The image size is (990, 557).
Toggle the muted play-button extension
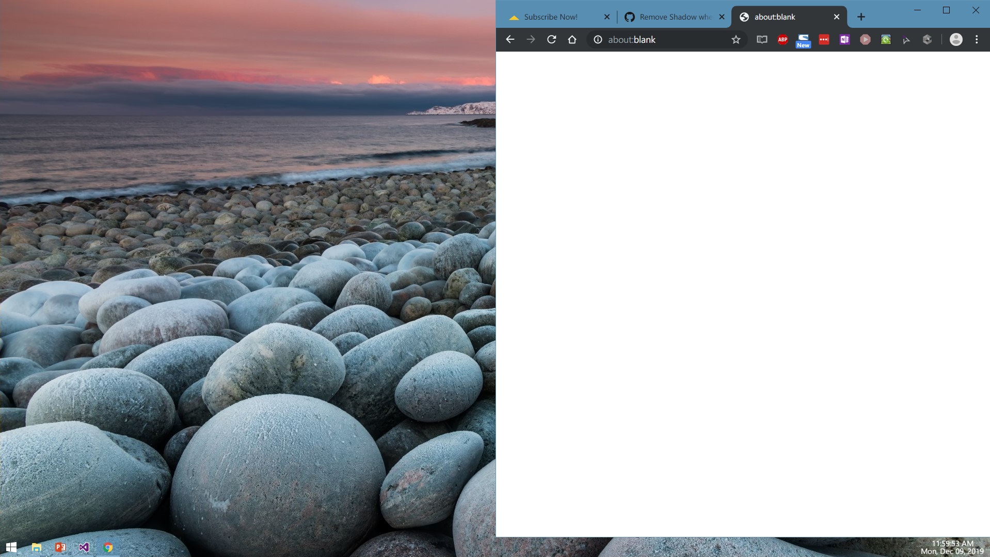(x=865, y=40)
